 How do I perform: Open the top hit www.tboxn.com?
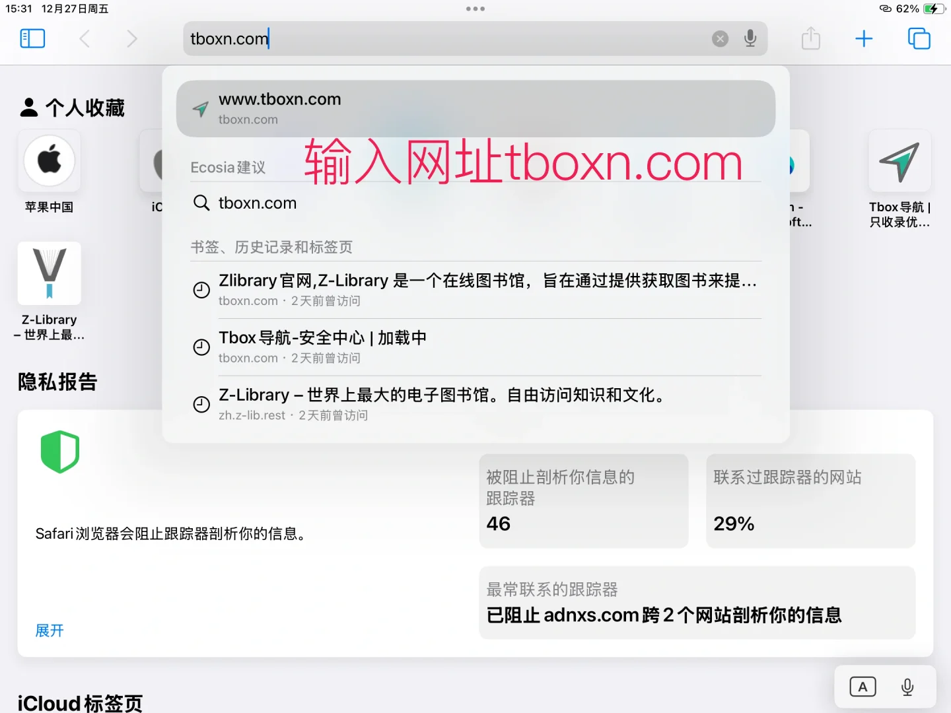pyautogui.click(x=475, y=108)
